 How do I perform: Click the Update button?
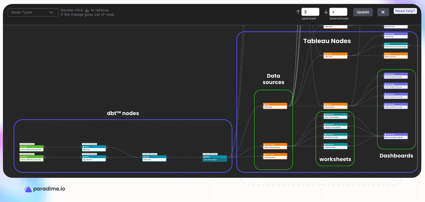tap(363, 12)
